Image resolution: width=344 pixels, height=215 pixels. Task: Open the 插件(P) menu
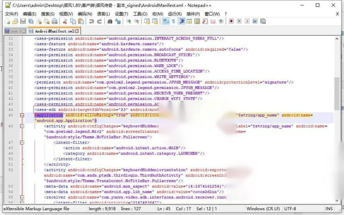[x=193, y=14]
